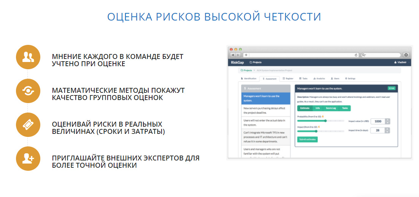
Task: Click the orange team members icon
Action: 28,57
